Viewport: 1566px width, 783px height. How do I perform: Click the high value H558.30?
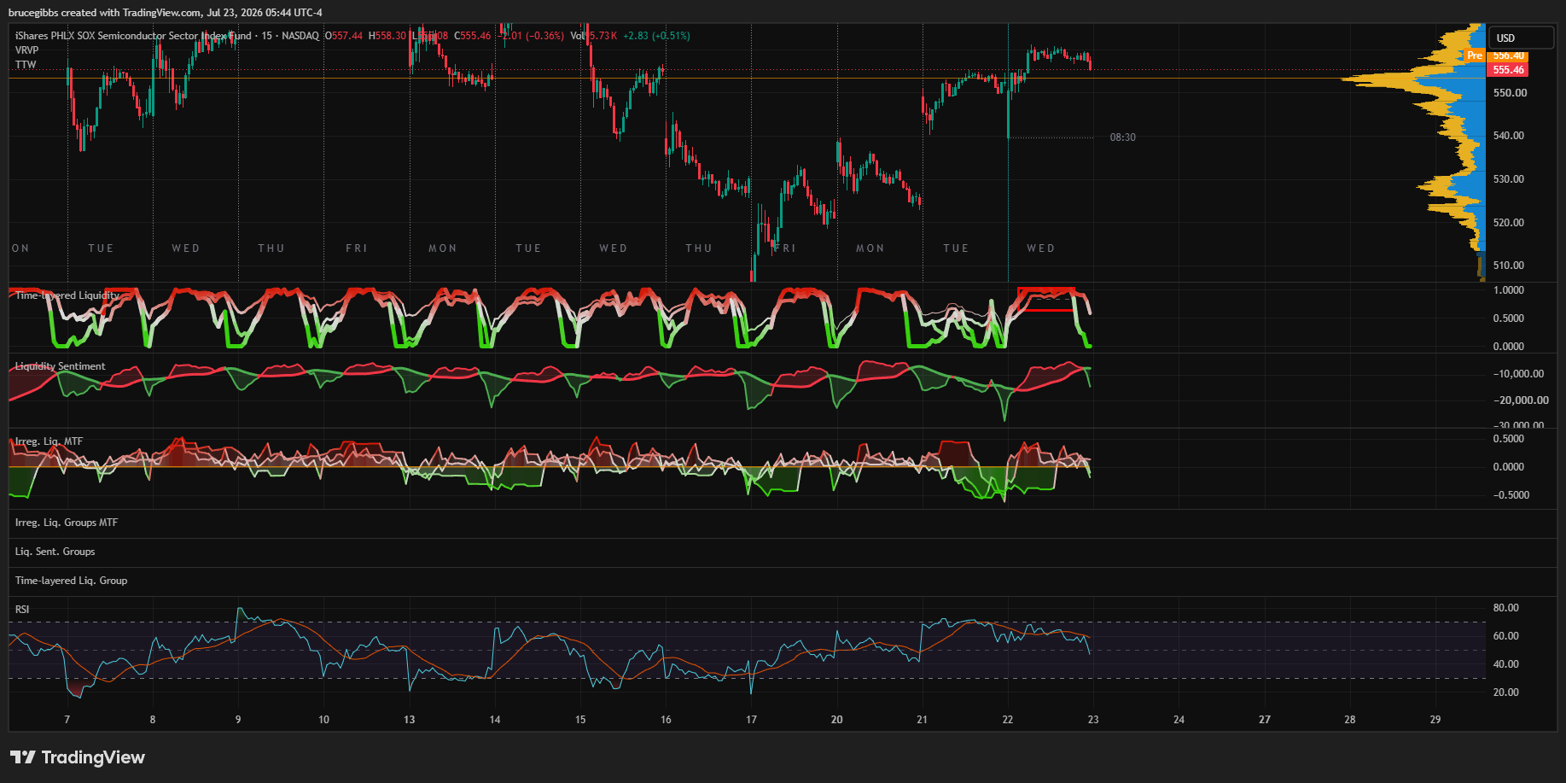387,36
